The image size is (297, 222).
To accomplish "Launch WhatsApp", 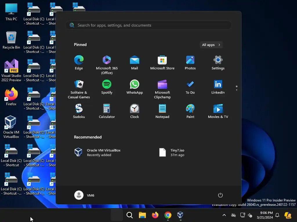I will tap(135, 87).
